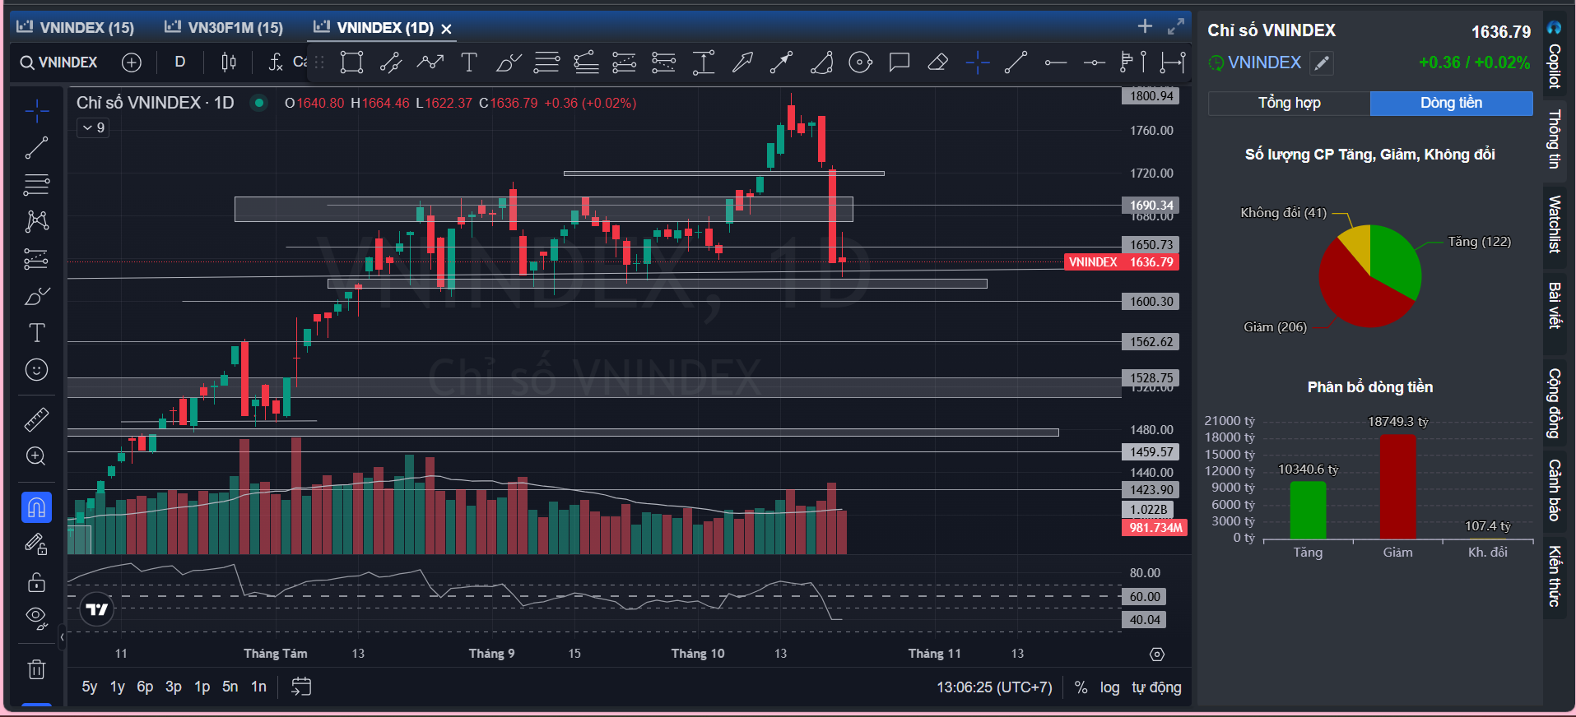Toggle hide all drawings eye icon
Viewport: 1576px width, 717px height.
pos(37,617)
